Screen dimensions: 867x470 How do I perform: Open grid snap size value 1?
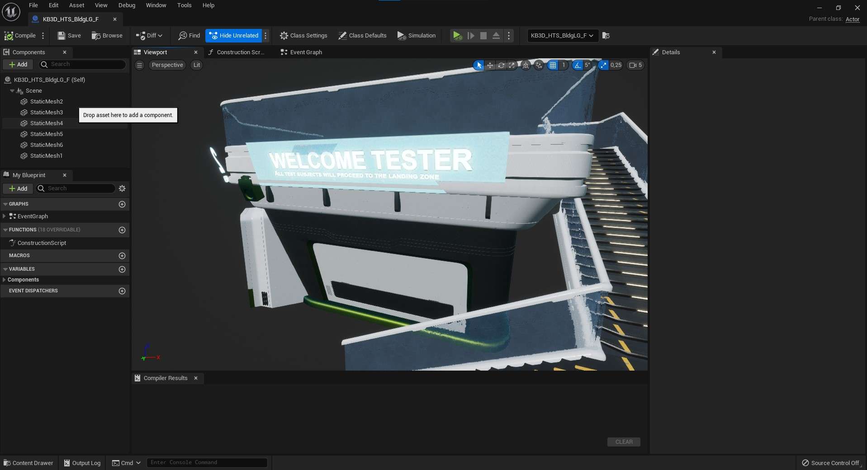pyautogui.click(x=564, y=65)
